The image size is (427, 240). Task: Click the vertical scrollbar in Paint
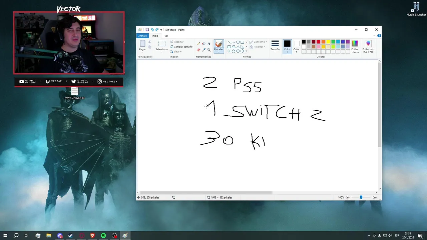(380, 105)
